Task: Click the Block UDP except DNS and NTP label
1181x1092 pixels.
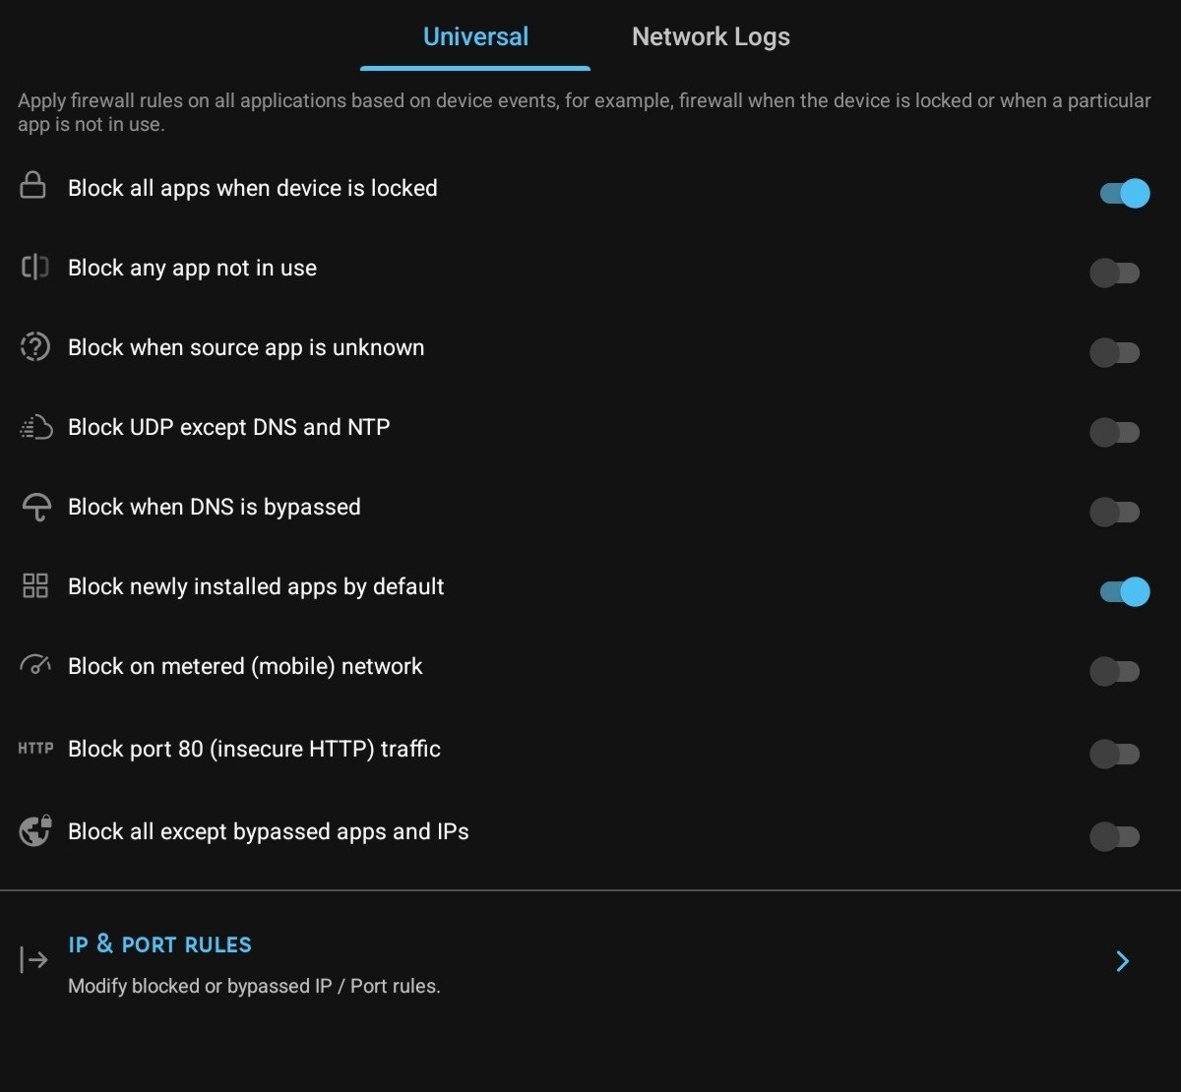Action: (x=228, y=427)
